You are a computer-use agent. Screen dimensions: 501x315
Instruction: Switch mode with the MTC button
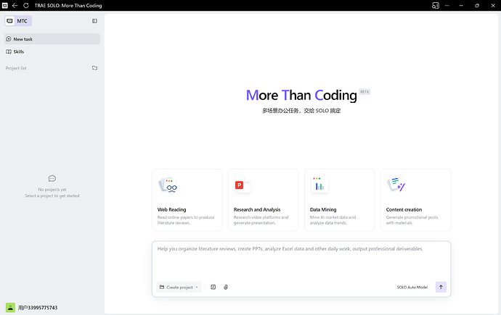[x=18, y=21]
